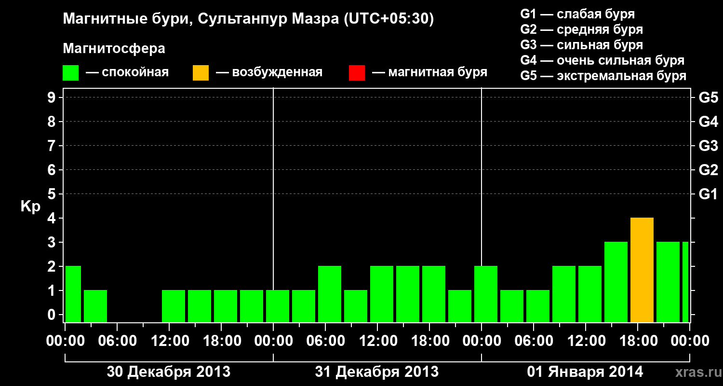Click the 'G4' label on the right axis
This screenshot has width=723, height=386.
pyautogui.click(x=709, y=122)
